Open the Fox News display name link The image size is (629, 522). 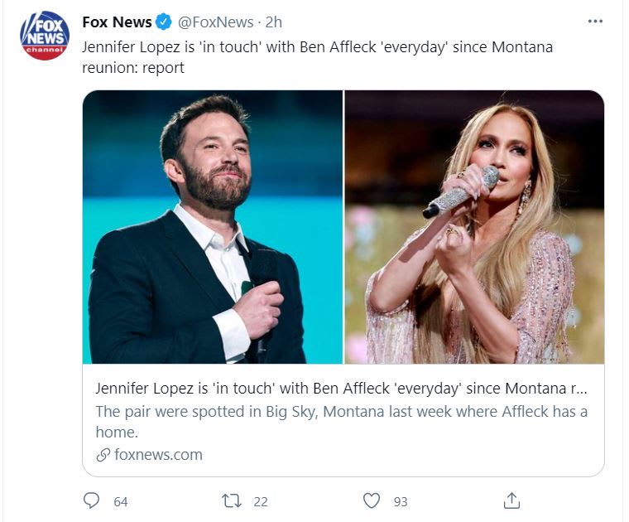(117, 22)
